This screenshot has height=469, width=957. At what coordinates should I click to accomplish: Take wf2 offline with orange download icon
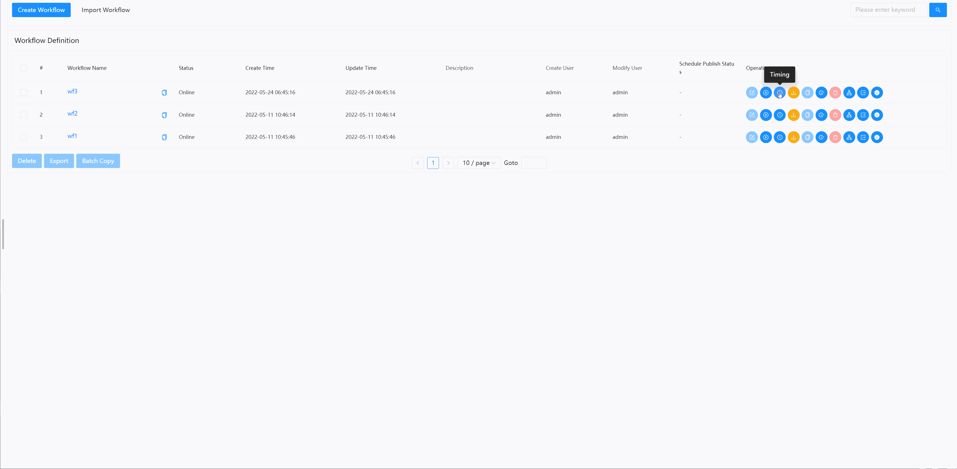tap(793, 115)
